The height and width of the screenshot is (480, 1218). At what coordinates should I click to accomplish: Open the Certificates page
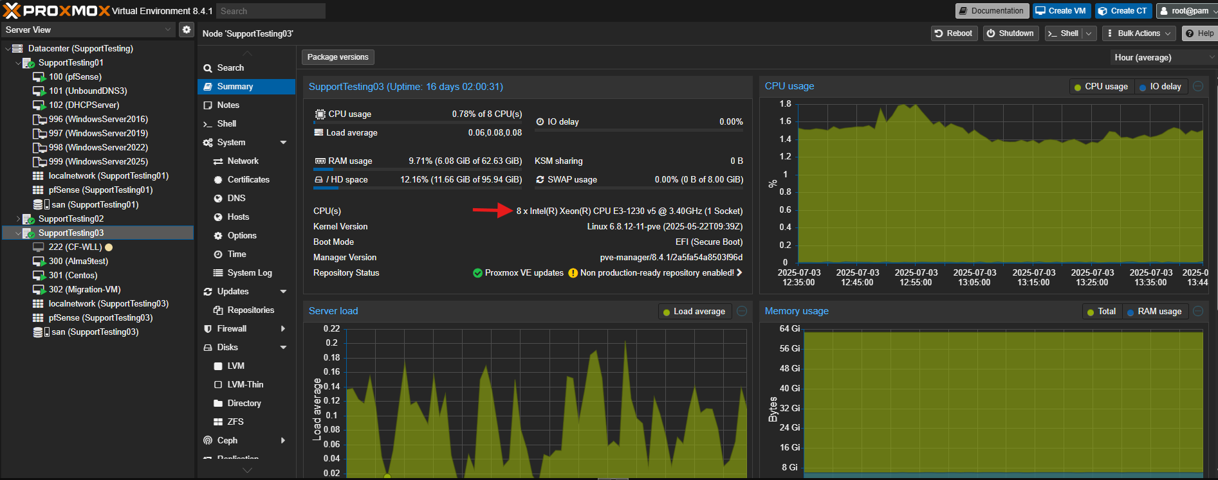246,179
